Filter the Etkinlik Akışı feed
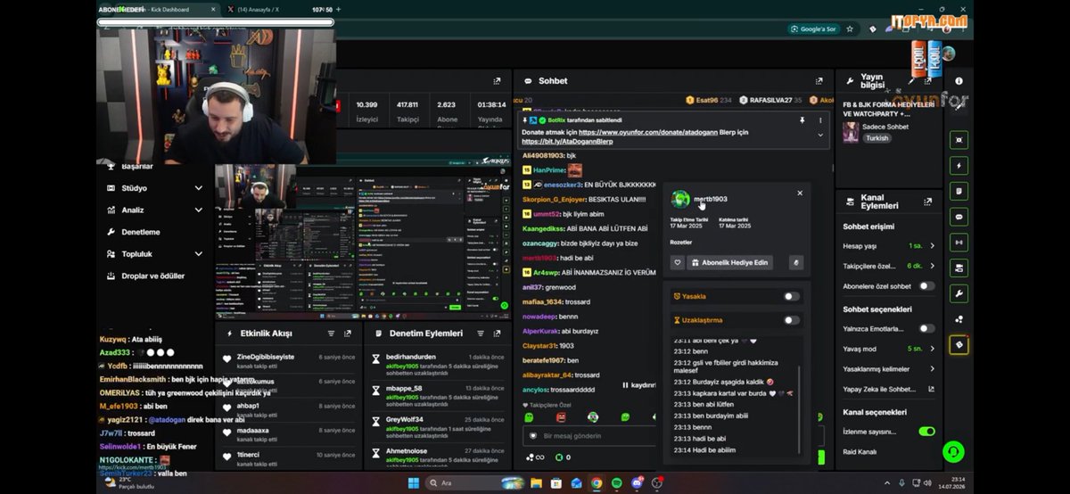The height and width of the screenshot is (494, 1070). coord(331,333)
